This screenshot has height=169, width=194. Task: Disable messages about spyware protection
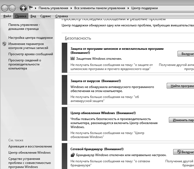112,67
